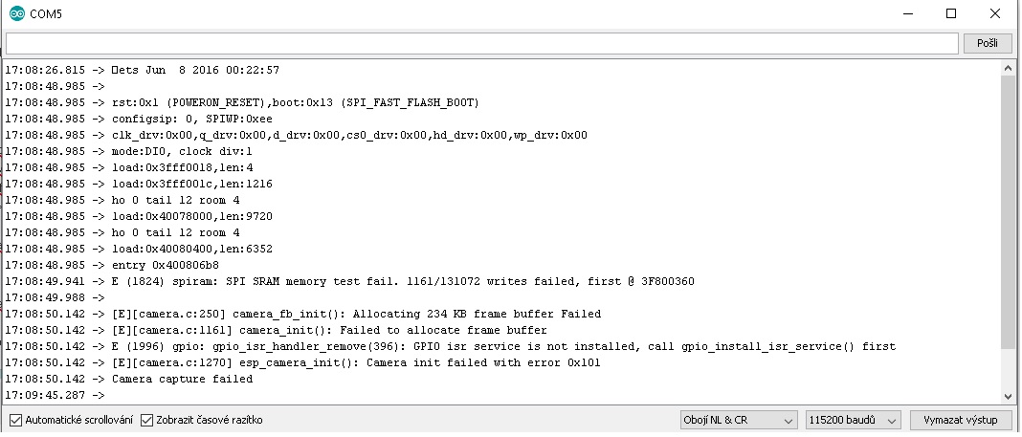The image size is (1022, 437).
Task: Click the Vymazat výstup button
Action: point(960,421)
